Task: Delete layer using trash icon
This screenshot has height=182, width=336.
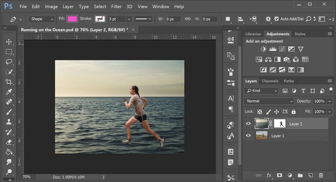Action: tap(321, 175)
